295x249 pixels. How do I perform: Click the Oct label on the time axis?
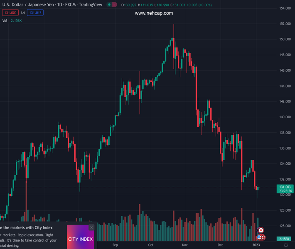(151, 245)
